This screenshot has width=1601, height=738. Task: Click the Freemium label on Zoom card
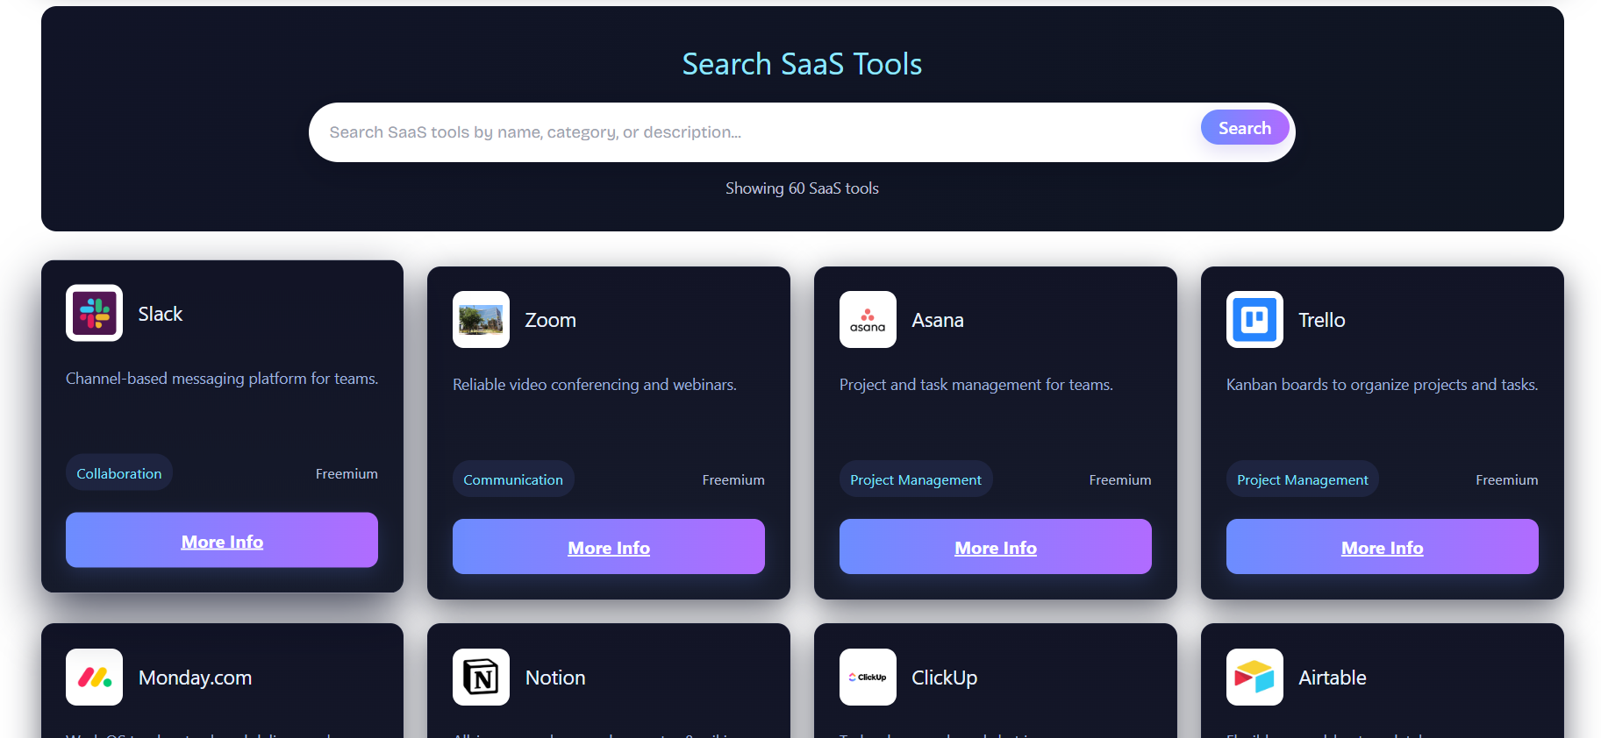point(733,479)
